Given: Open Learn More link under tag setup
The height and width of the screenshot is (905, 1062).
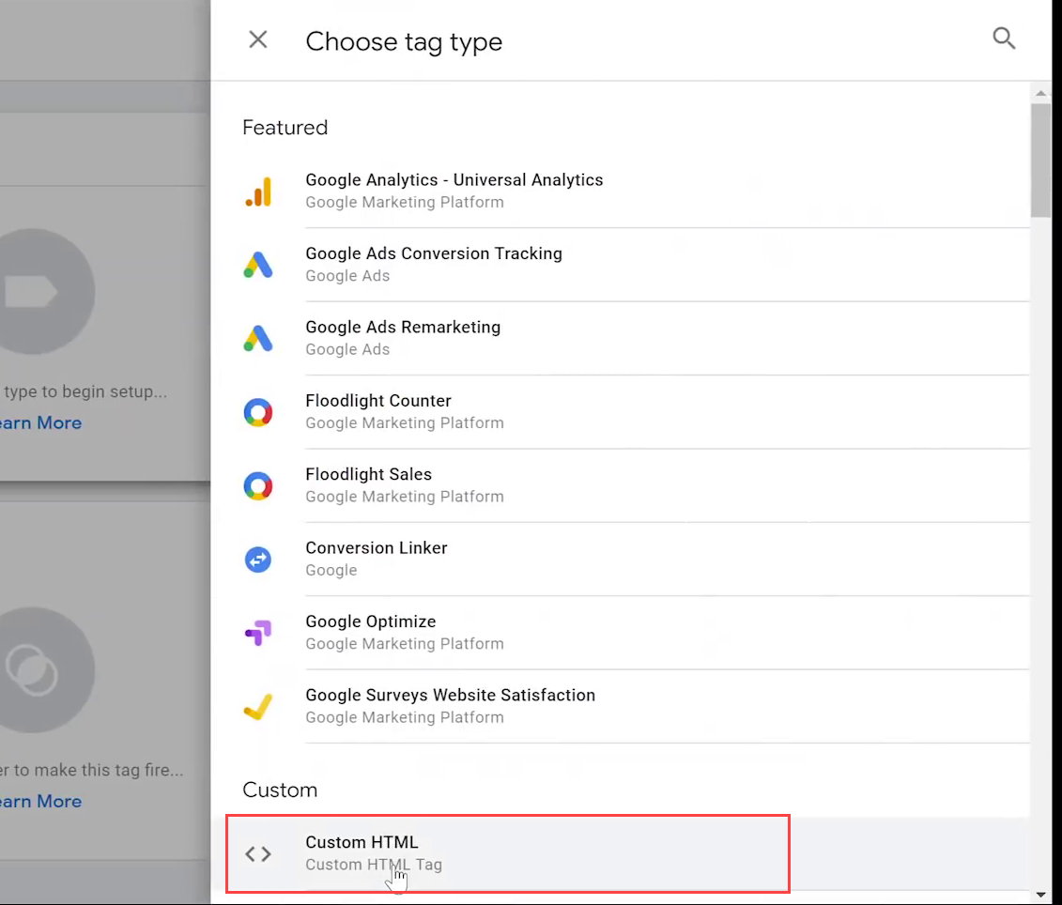Looking at the screenshot, I should [x=40, y=422].
